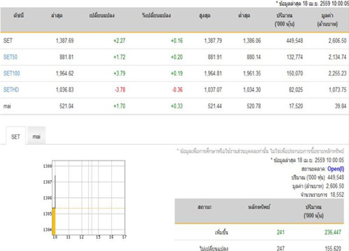Click the mai index row name
This screenshot has height=251, width=349.
click(x=7, y=106)
